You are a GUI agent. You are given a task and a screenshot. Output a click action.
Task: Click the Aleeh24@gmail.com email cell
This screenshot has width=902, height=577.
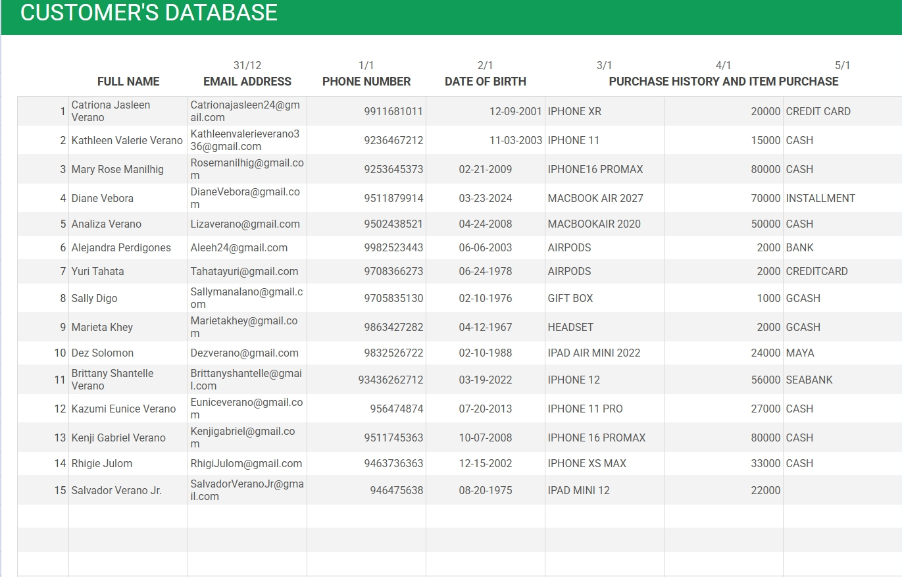point(247,247)
